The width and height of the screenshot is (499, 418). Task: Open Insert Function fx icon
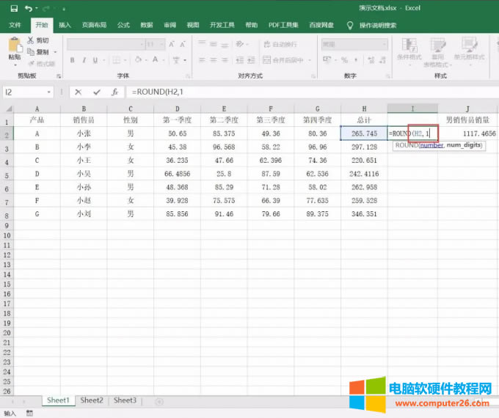coord(115,92)
